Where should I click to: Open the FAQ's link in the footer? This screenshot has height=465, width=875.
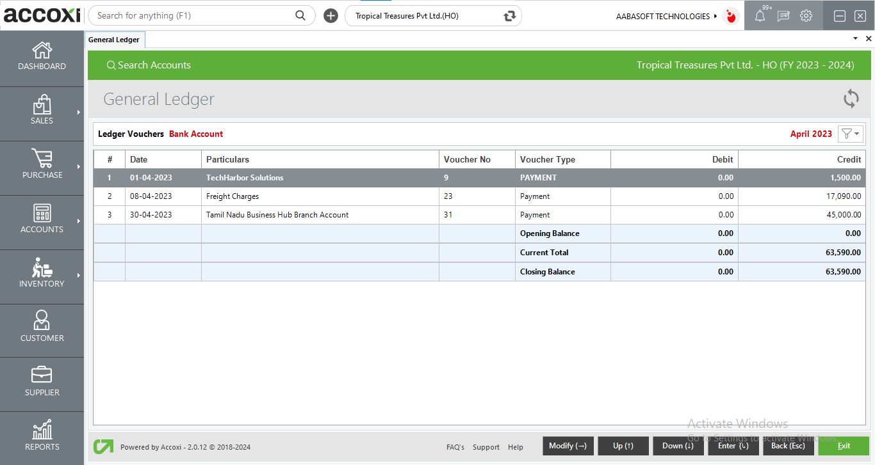tap(455, 447)
